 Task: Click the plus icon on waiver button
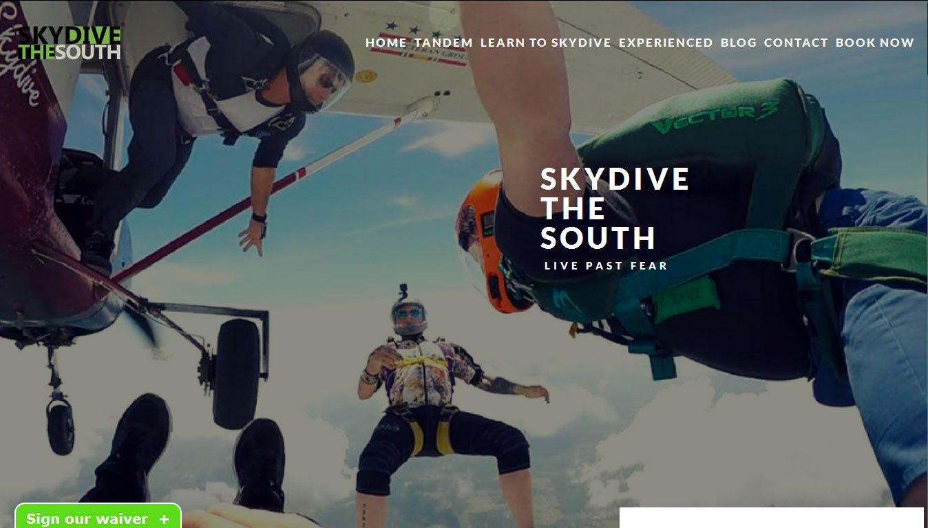click(x=164, y=519)
